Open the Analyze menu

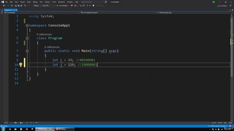(47, 2)
